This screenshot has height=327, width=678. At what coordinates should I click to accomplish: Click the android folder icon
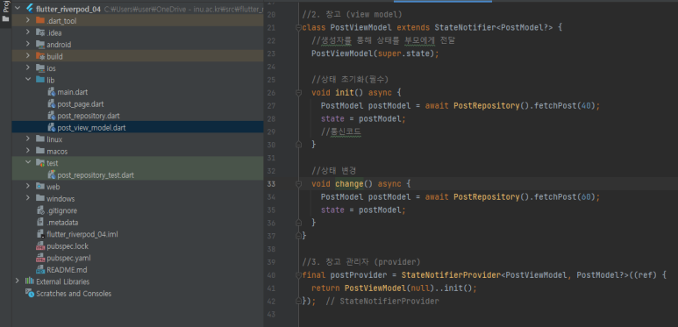pyautogui.click(x=40, y=44)
